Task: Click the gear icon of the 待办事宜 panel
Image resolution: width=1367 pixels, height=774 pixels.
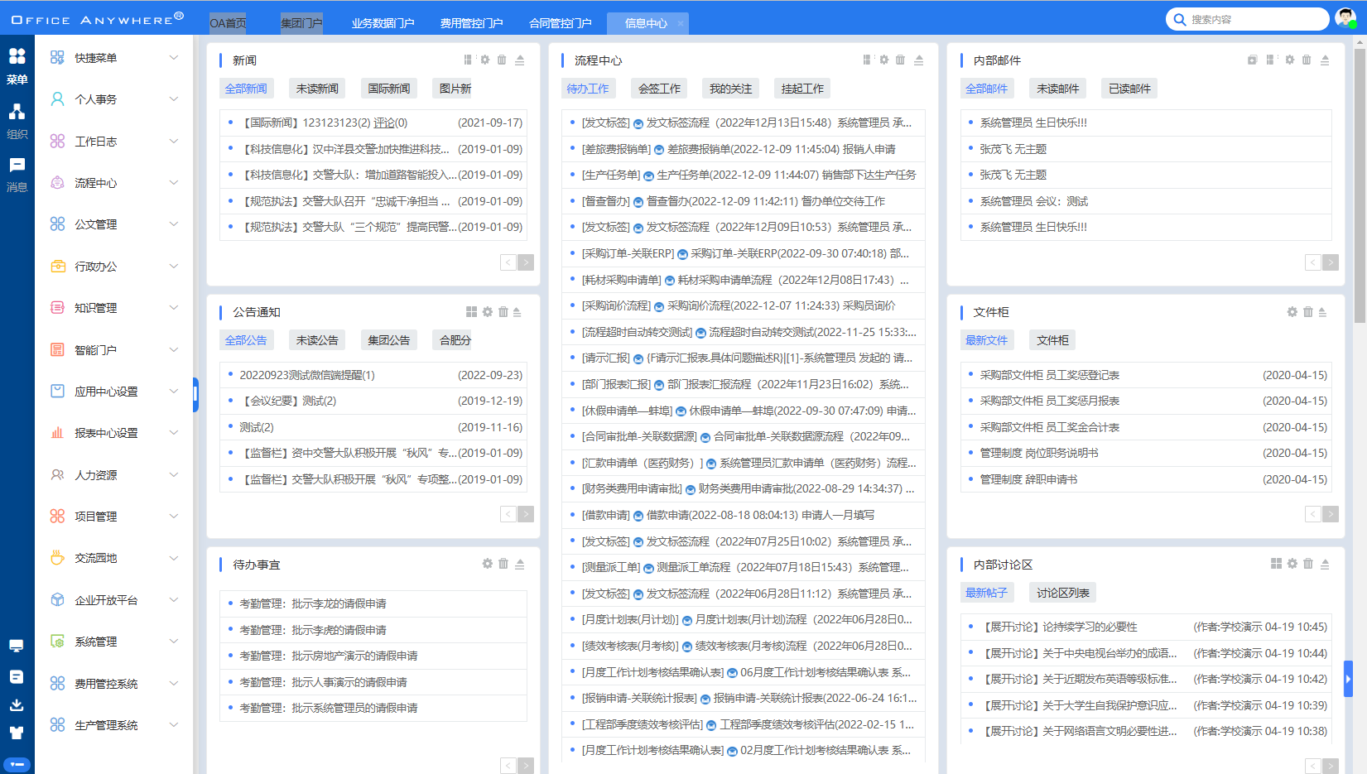Action: tap(488, 564)
